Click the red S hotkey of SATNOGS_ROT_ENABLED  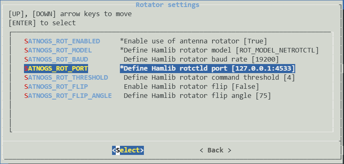tap(26, 41)
